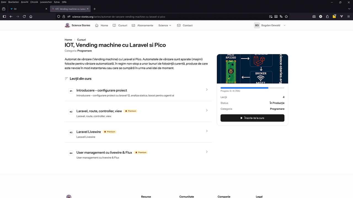The image size is (353, 198).
Task: Bookmark the page with the star icon
Action: pyautogui.click(x=286, y=16)
